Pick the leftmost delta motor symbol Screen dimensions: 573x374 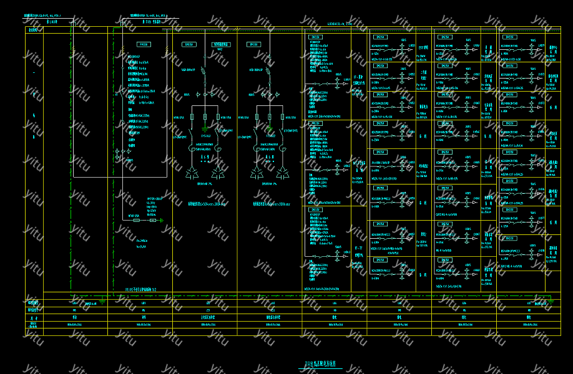(192, 173)
